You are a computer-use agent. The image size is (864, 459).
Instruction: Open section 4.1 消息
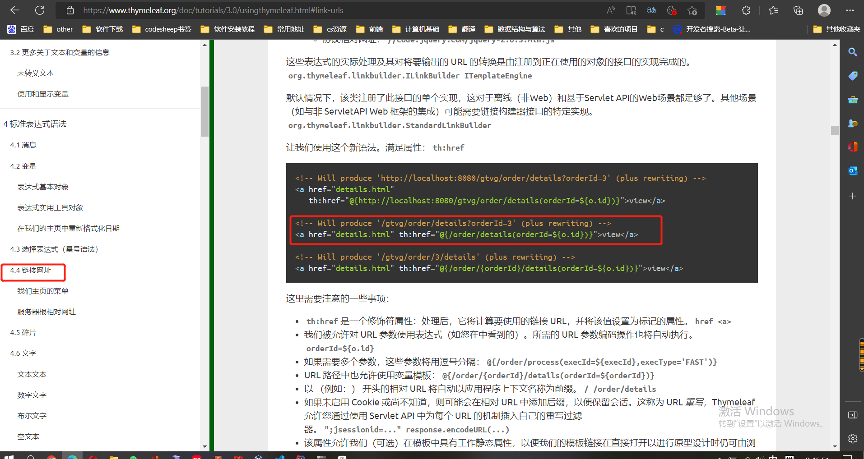tap(23, 145)
